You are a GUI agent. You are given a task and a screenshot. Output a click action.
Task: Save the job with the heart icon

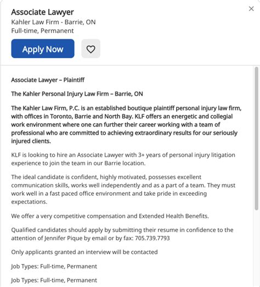coord(91,48)
